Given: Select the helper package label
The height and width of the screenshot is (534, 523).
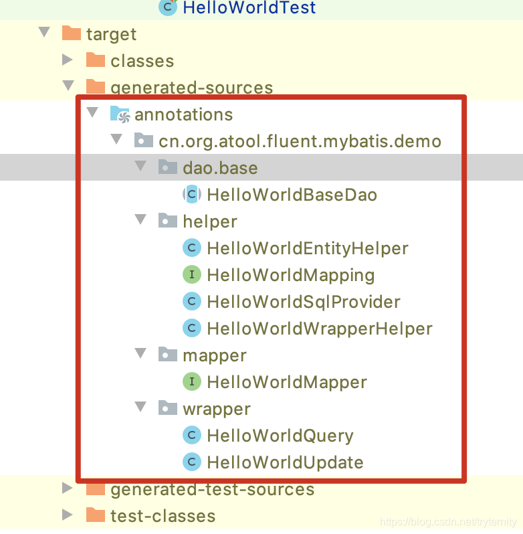Looking at the screenshot, I should coord(210,221).
